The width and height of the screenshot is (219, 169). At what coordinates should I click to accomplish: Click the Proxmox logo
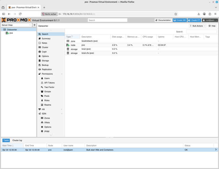coord(16,20)
